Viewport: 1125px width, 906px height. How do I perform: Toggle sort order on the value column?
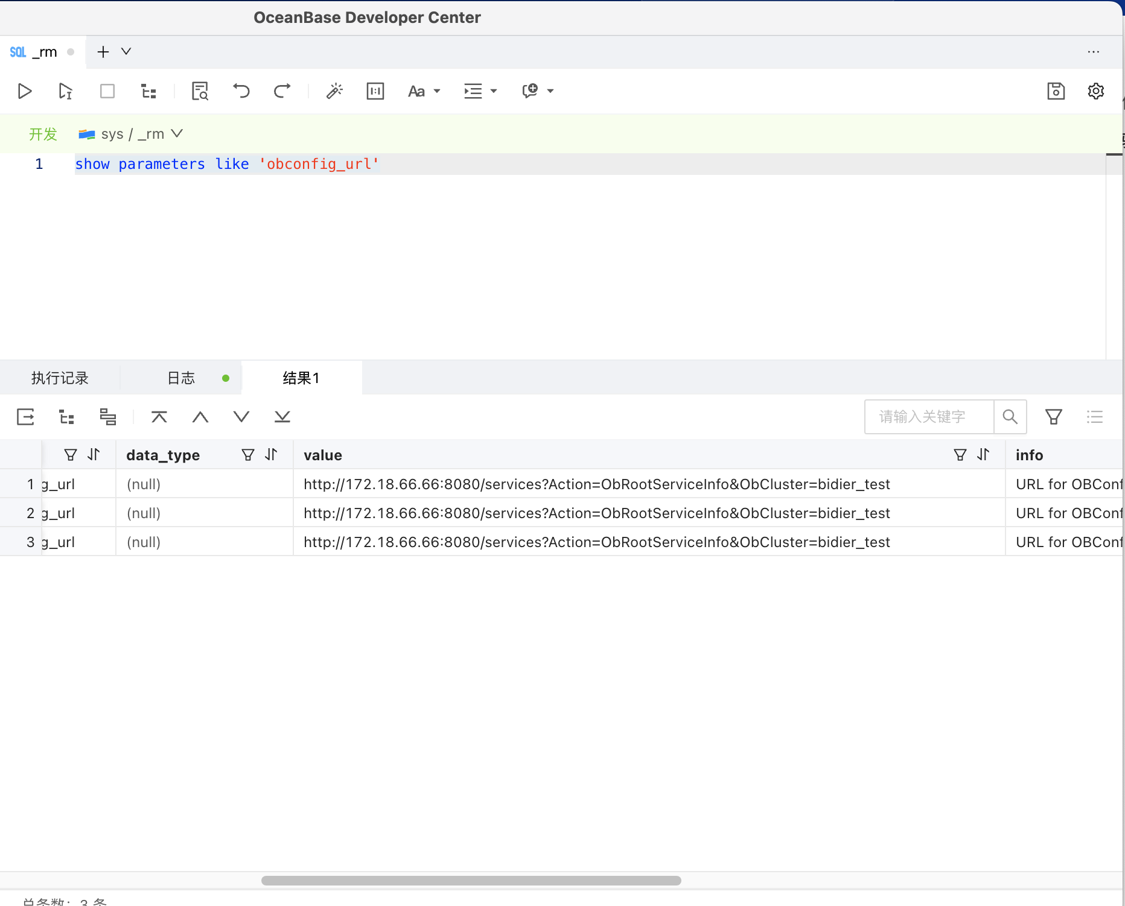point(983,455)
